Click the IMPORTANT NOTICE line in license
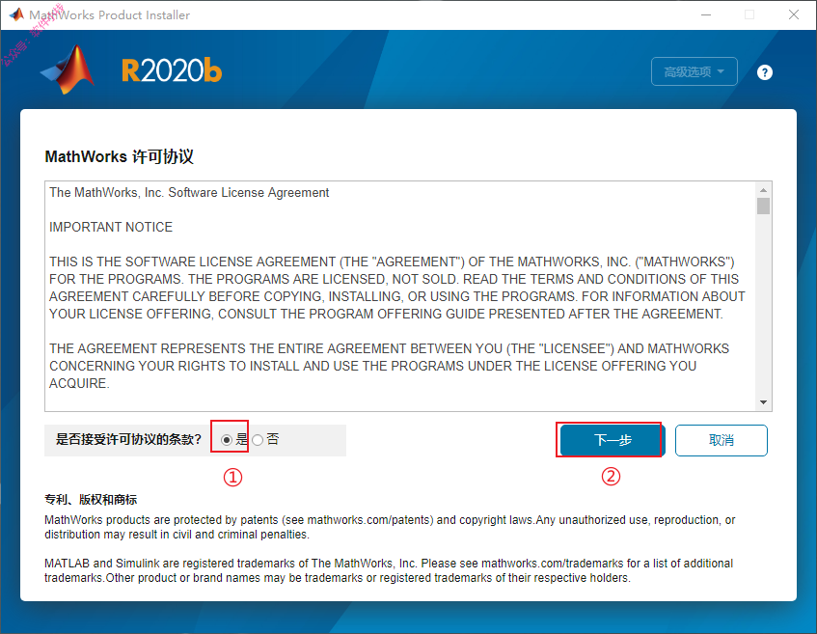This screenshot has height=634, width=817. pyautogui.click(x=111, y=227)
